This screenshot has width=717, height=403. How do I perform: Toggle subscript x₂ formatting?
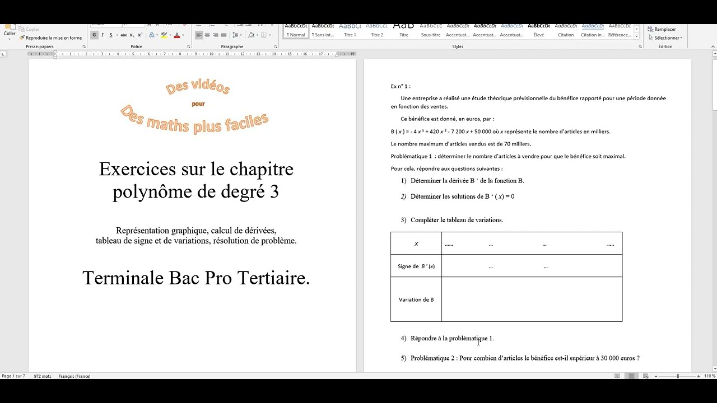(132, 35)
